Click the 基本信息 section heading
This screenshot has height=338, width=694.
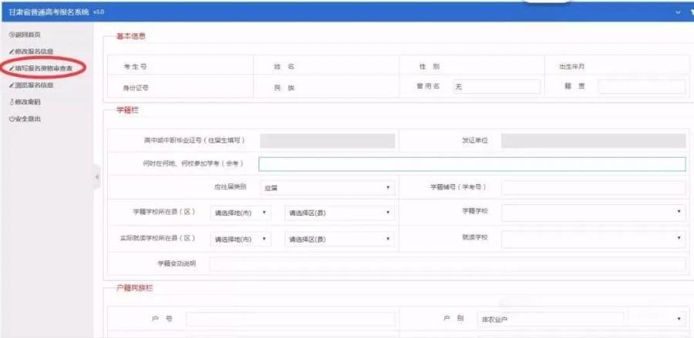(130, 36)
